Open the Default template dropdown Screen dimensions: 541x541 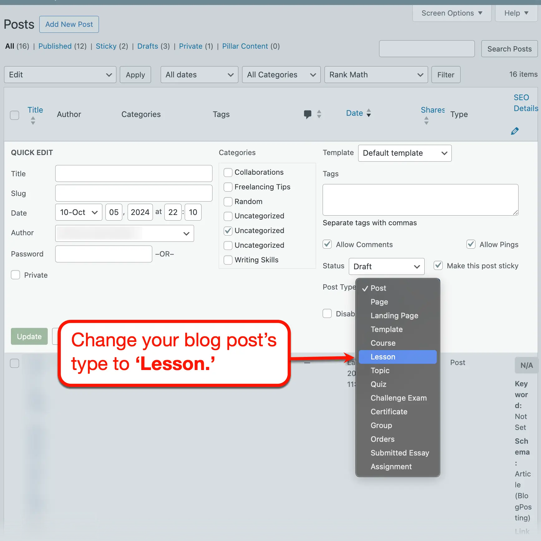pyautogui.click(x=404, y=153)
